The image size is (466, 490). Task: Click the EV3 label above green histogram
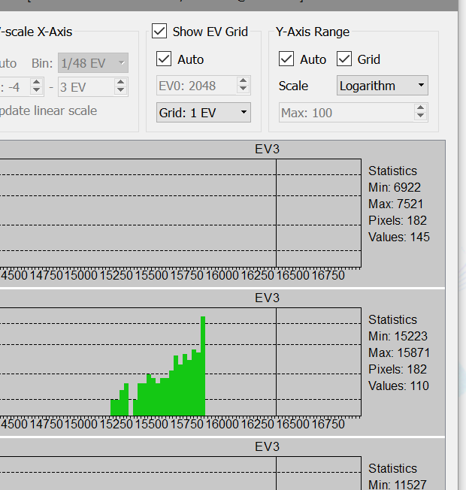point(267,298)
